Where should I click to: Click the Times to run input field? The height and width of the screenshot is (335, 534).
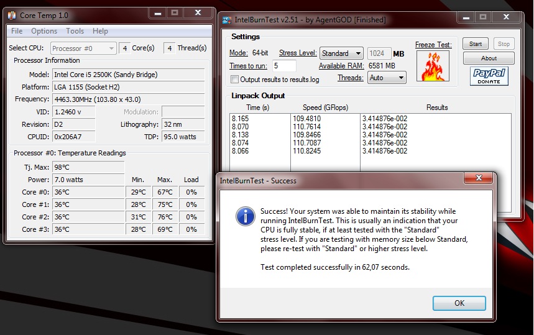pos(284,66)
